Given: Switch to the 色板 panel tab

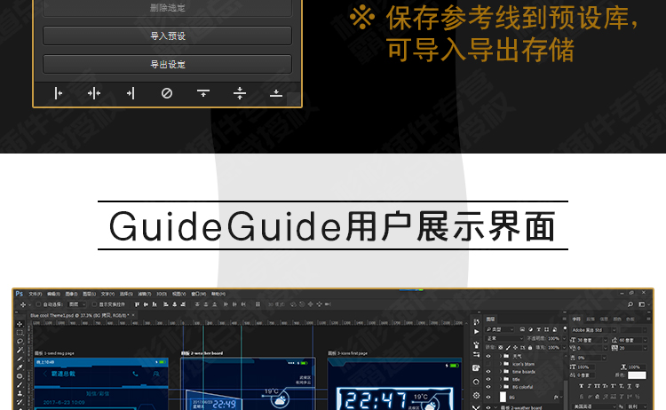Looking at the screenshot, I should pos(630,319).
